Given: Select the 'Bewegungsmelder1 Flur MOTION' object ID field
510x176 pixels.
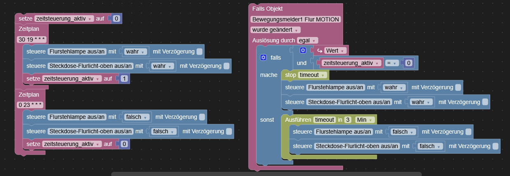Looking at the screenshot, I should pyautogui.click(x=296, y=19).
